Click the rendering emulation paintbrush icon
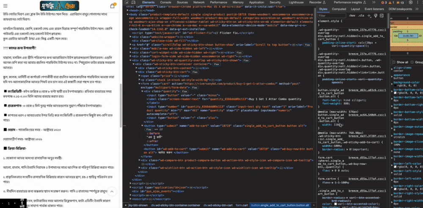The image size is (423, 208). [376, 16]
